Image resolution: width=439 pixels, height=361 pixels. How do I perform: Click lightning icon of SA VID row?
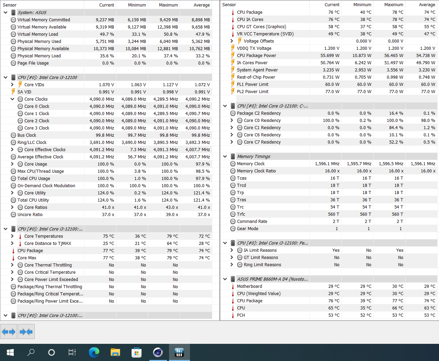pos(13,92)
